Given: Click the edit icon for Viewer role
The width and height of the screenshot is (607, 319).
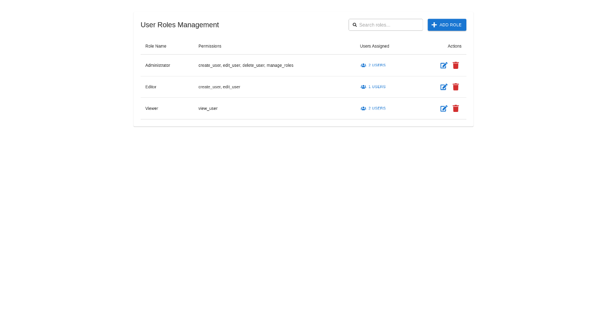Looking at the screenshot, I should pos(444,108).
